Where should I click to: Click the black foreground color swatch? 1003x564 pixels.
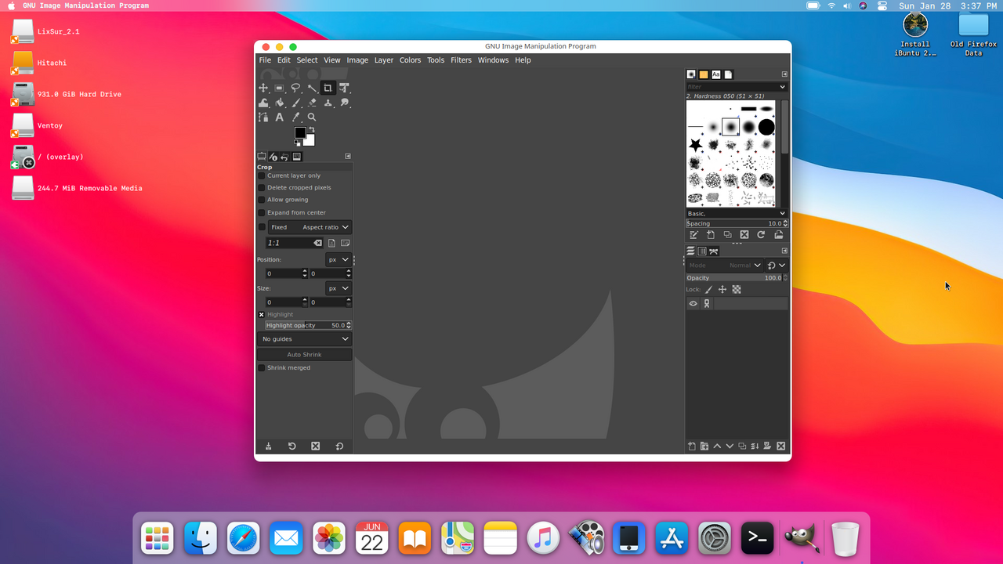pyautogui.click(x=299, y=133)
